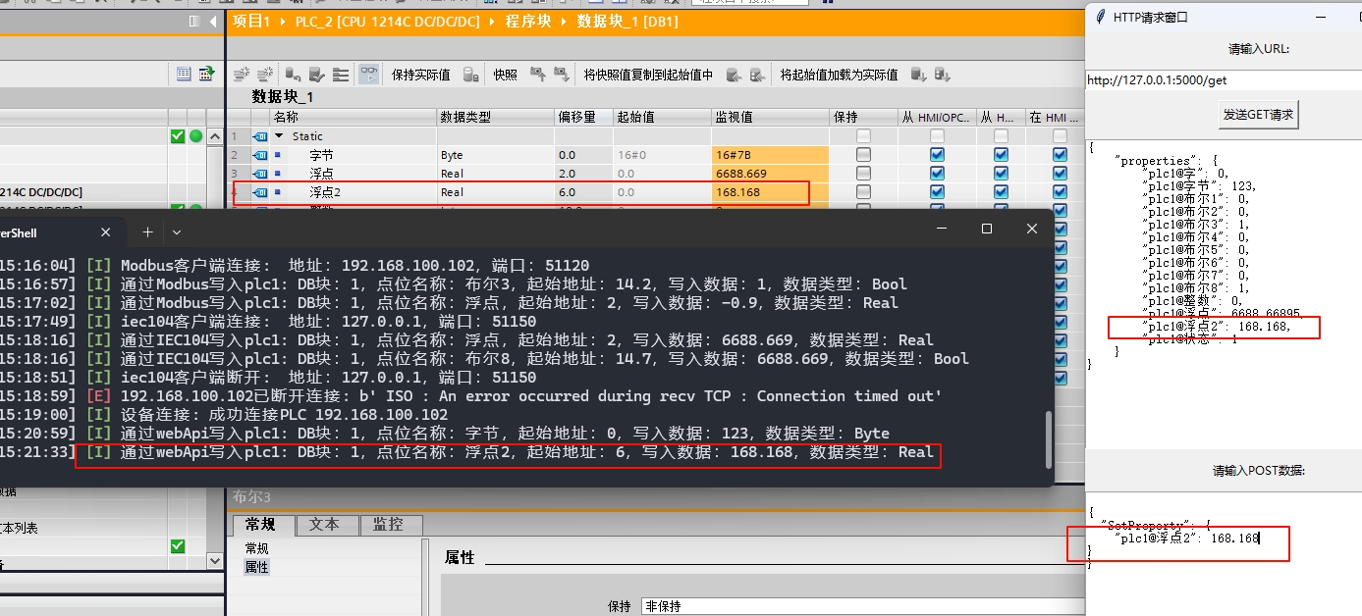
Task: Click second icon after 将起始值加载为实际值
Action: 943,75
